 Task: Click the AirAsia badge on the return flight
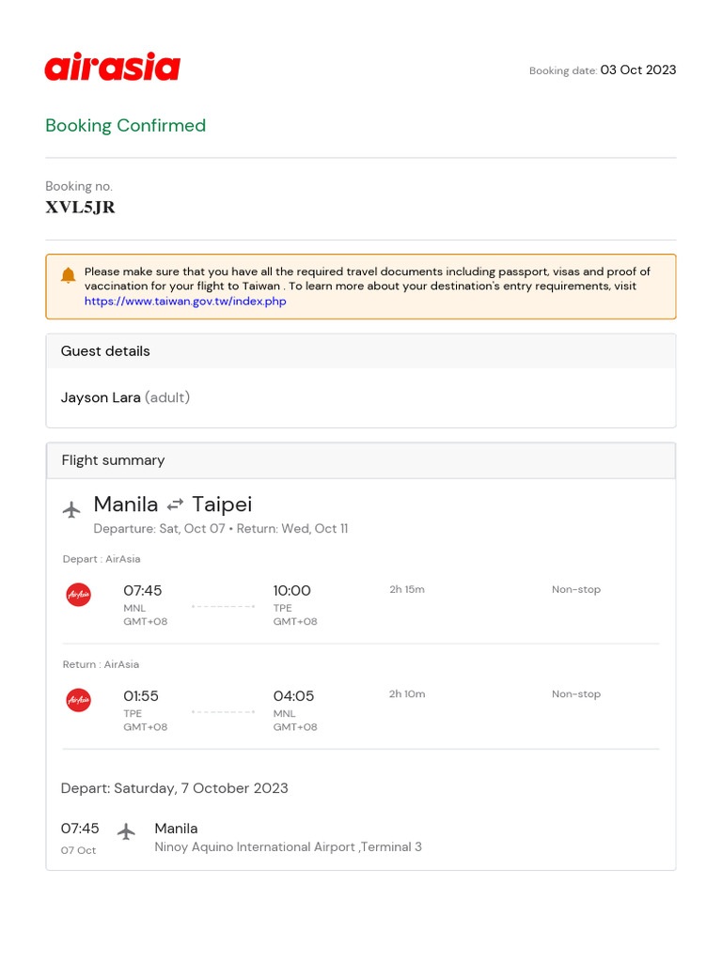point(79,700)
